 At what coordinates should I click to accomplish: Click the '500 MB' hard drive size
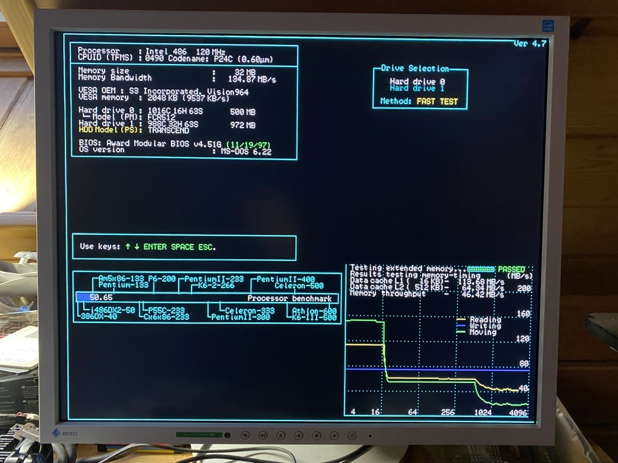pos(243,112)
